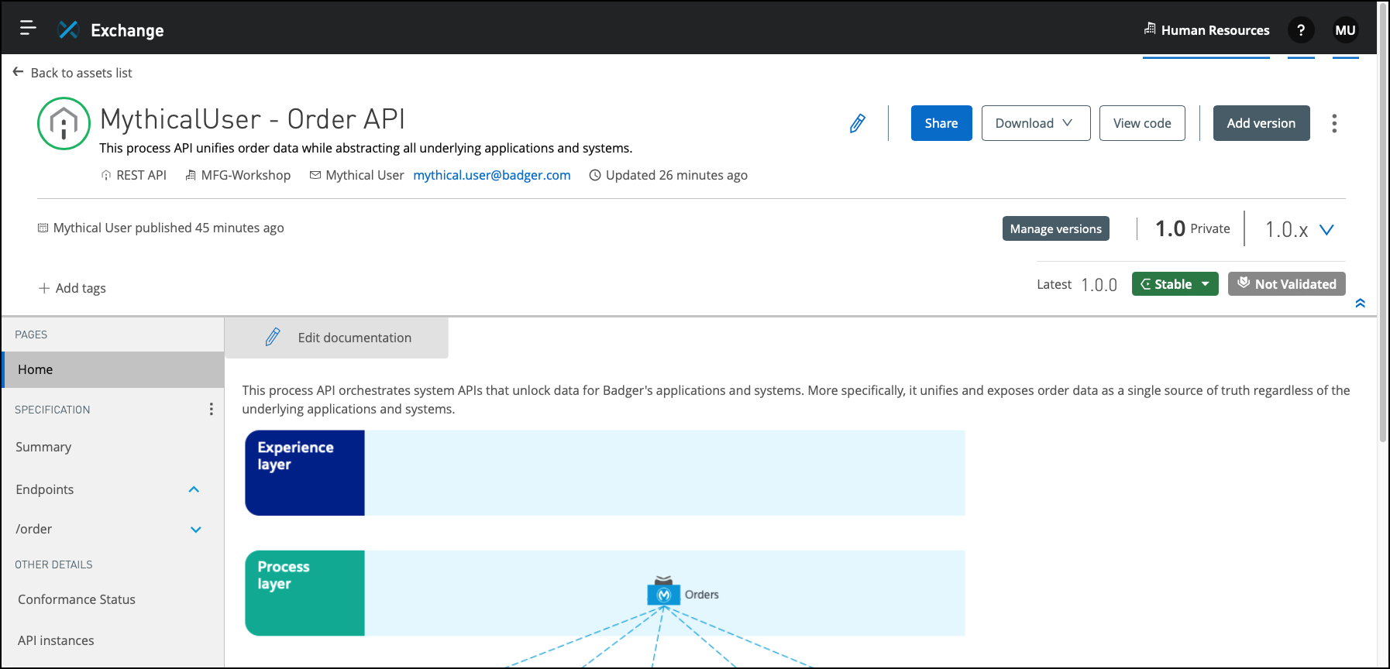Open the API instances page
The image size is (1390, 669).
click(56, 640)
